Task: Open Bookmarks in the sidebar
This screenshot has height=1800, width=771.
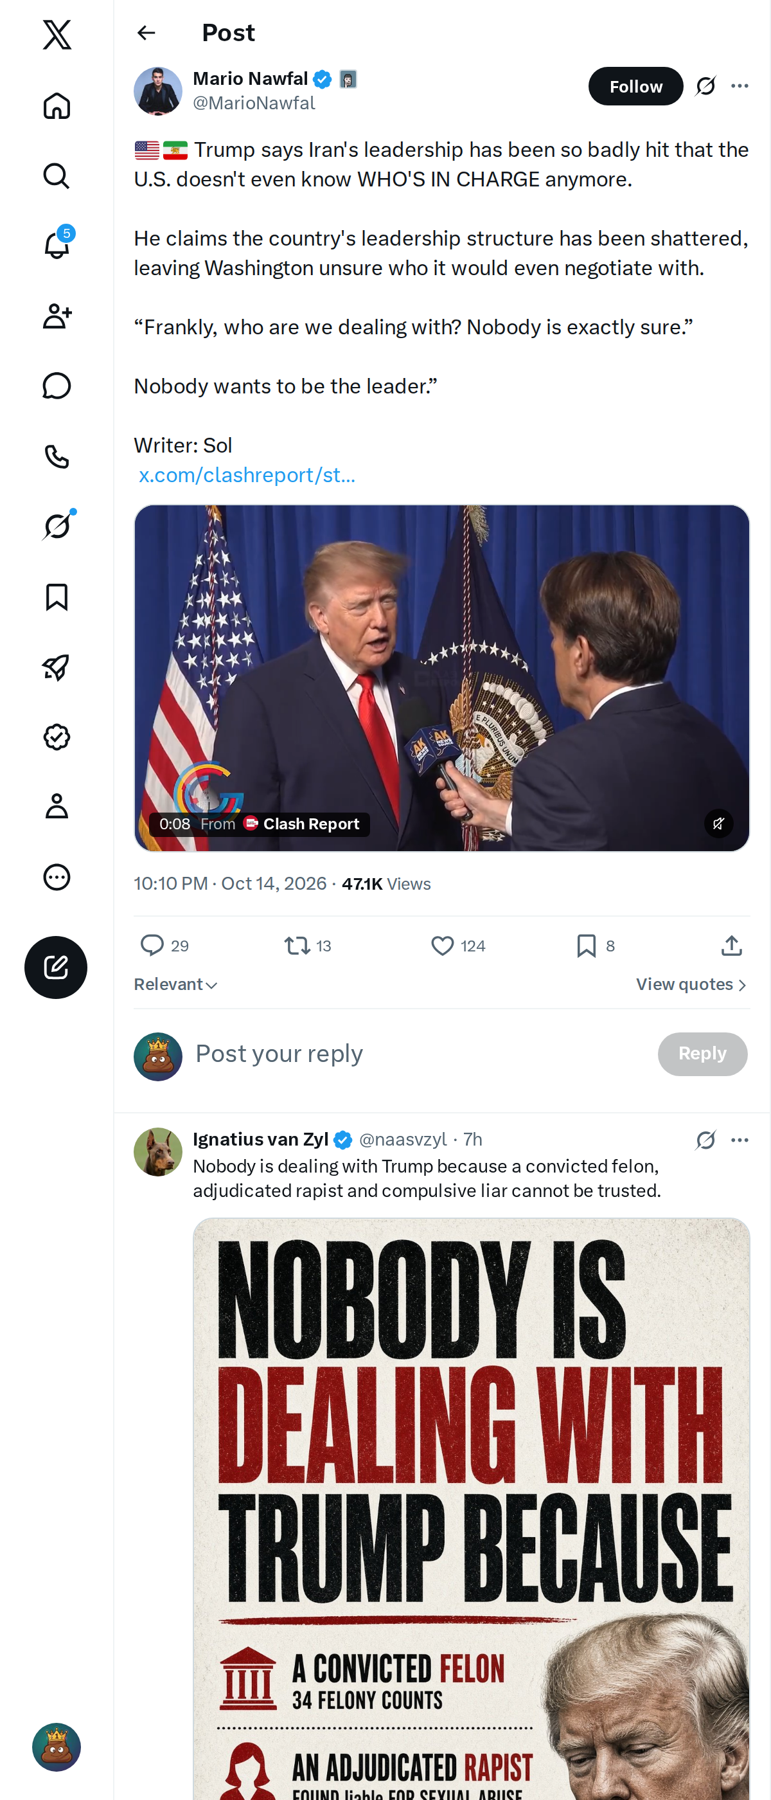Action: coord(57,597)
